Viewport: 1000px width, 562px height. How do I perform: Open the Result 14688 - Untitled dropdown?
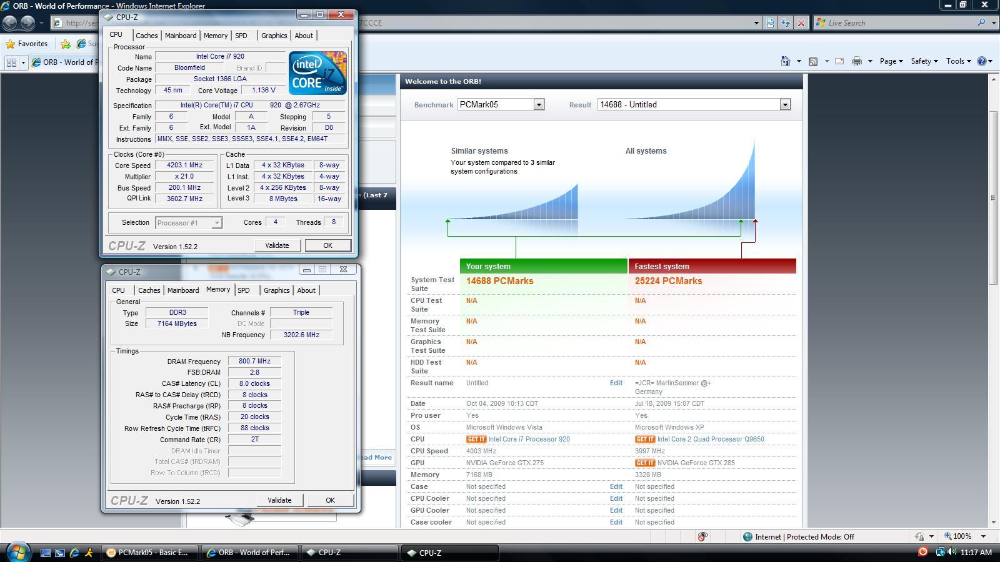click(x=785, y=105)
